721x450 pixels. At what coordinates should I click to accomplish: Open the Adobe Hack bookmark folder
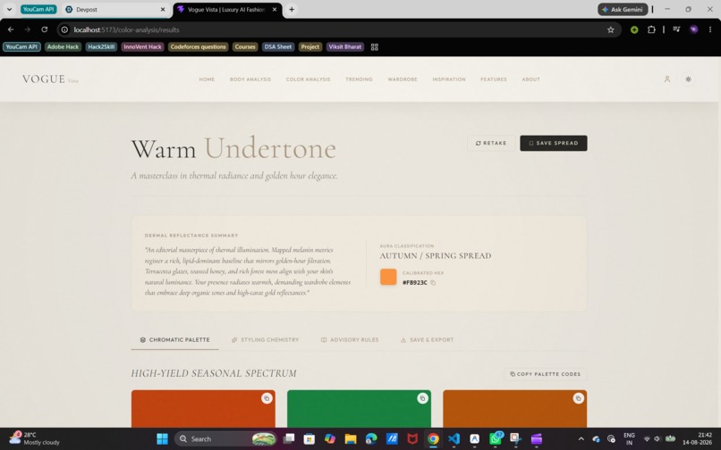tap(63, 46)
